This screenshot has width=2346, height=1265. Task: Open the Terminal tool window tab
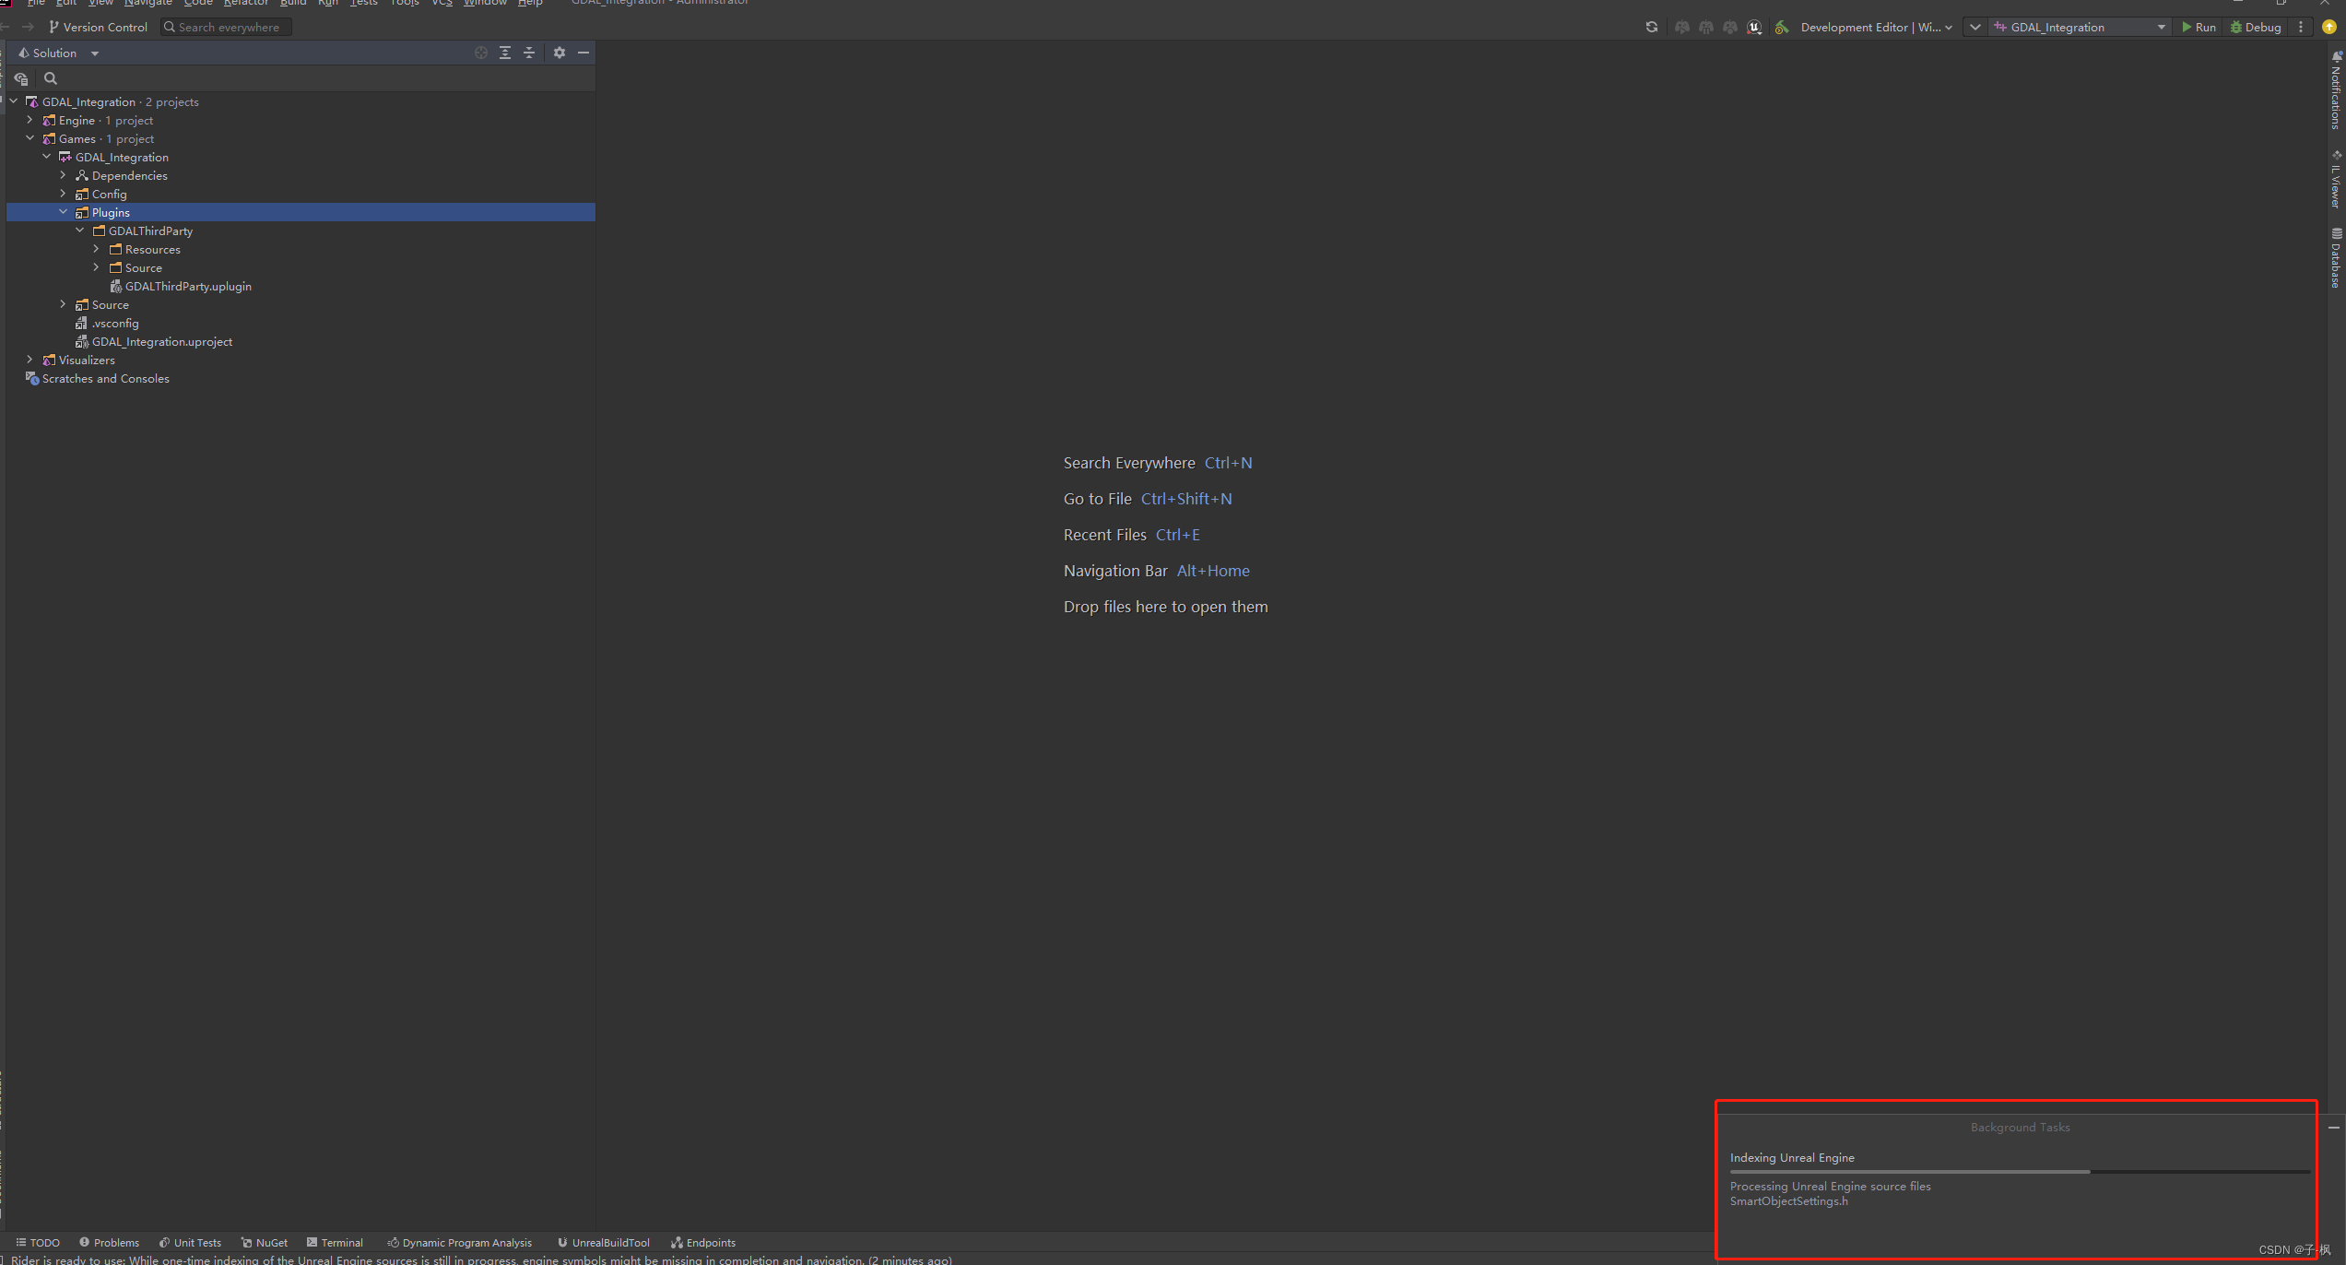(335, 1243)
